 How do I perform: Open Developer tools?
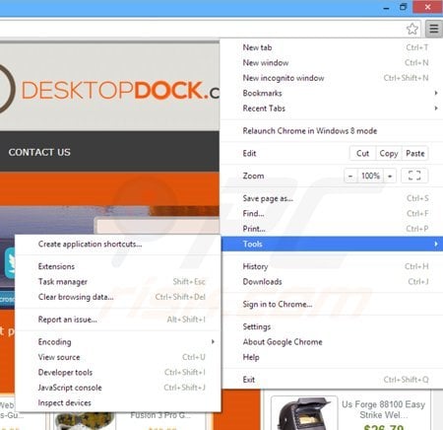point(118,372)
